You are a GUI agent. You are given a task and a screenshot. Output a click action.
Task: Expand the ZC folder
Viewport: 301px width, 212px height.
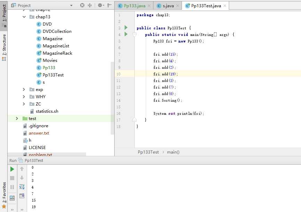point(24,104)
